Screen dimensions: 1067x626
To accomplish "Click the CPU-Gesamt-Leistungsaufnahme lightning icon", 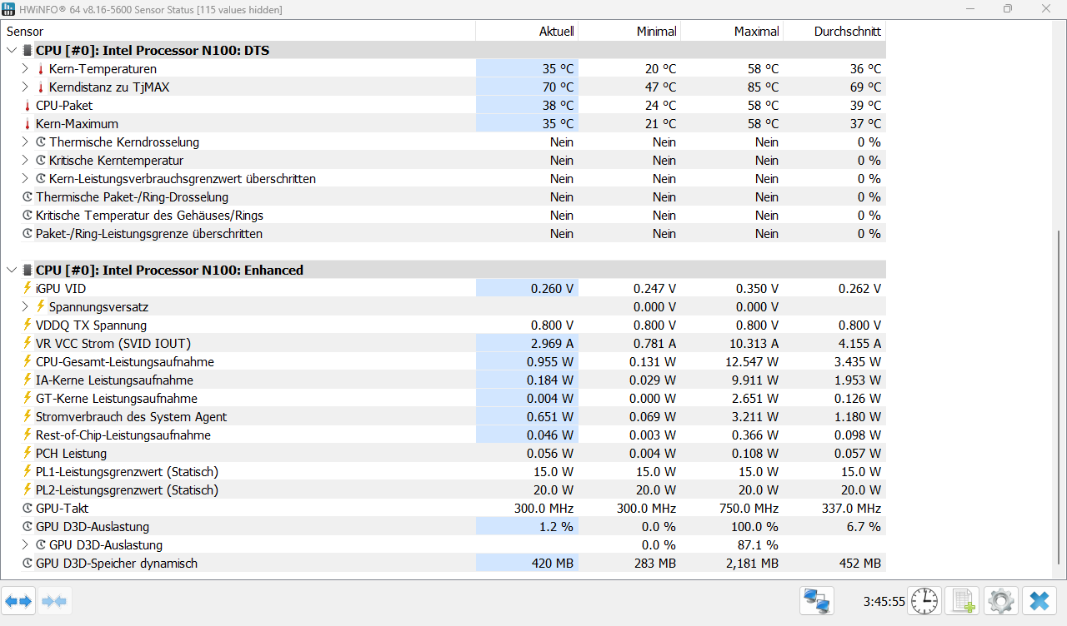I will pos(28,362).
